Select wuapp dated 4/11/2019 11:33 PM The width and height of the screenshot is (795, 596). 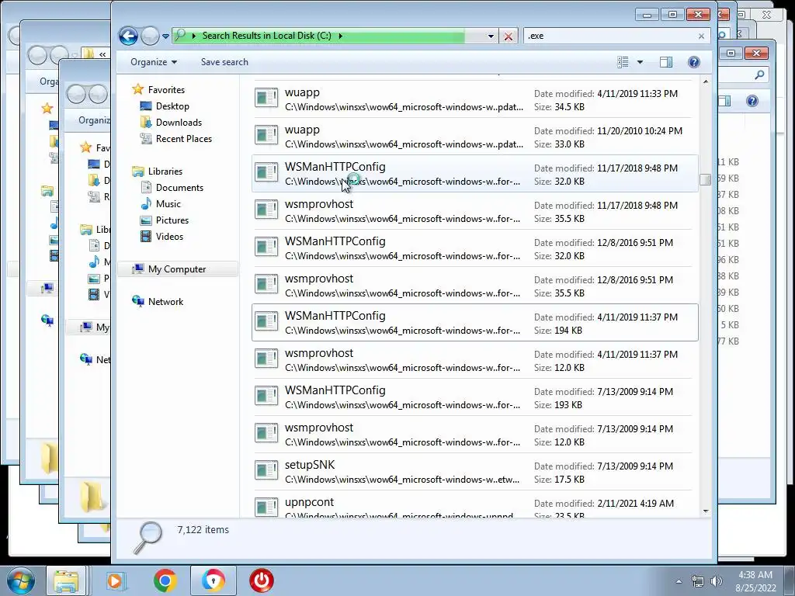474,99
